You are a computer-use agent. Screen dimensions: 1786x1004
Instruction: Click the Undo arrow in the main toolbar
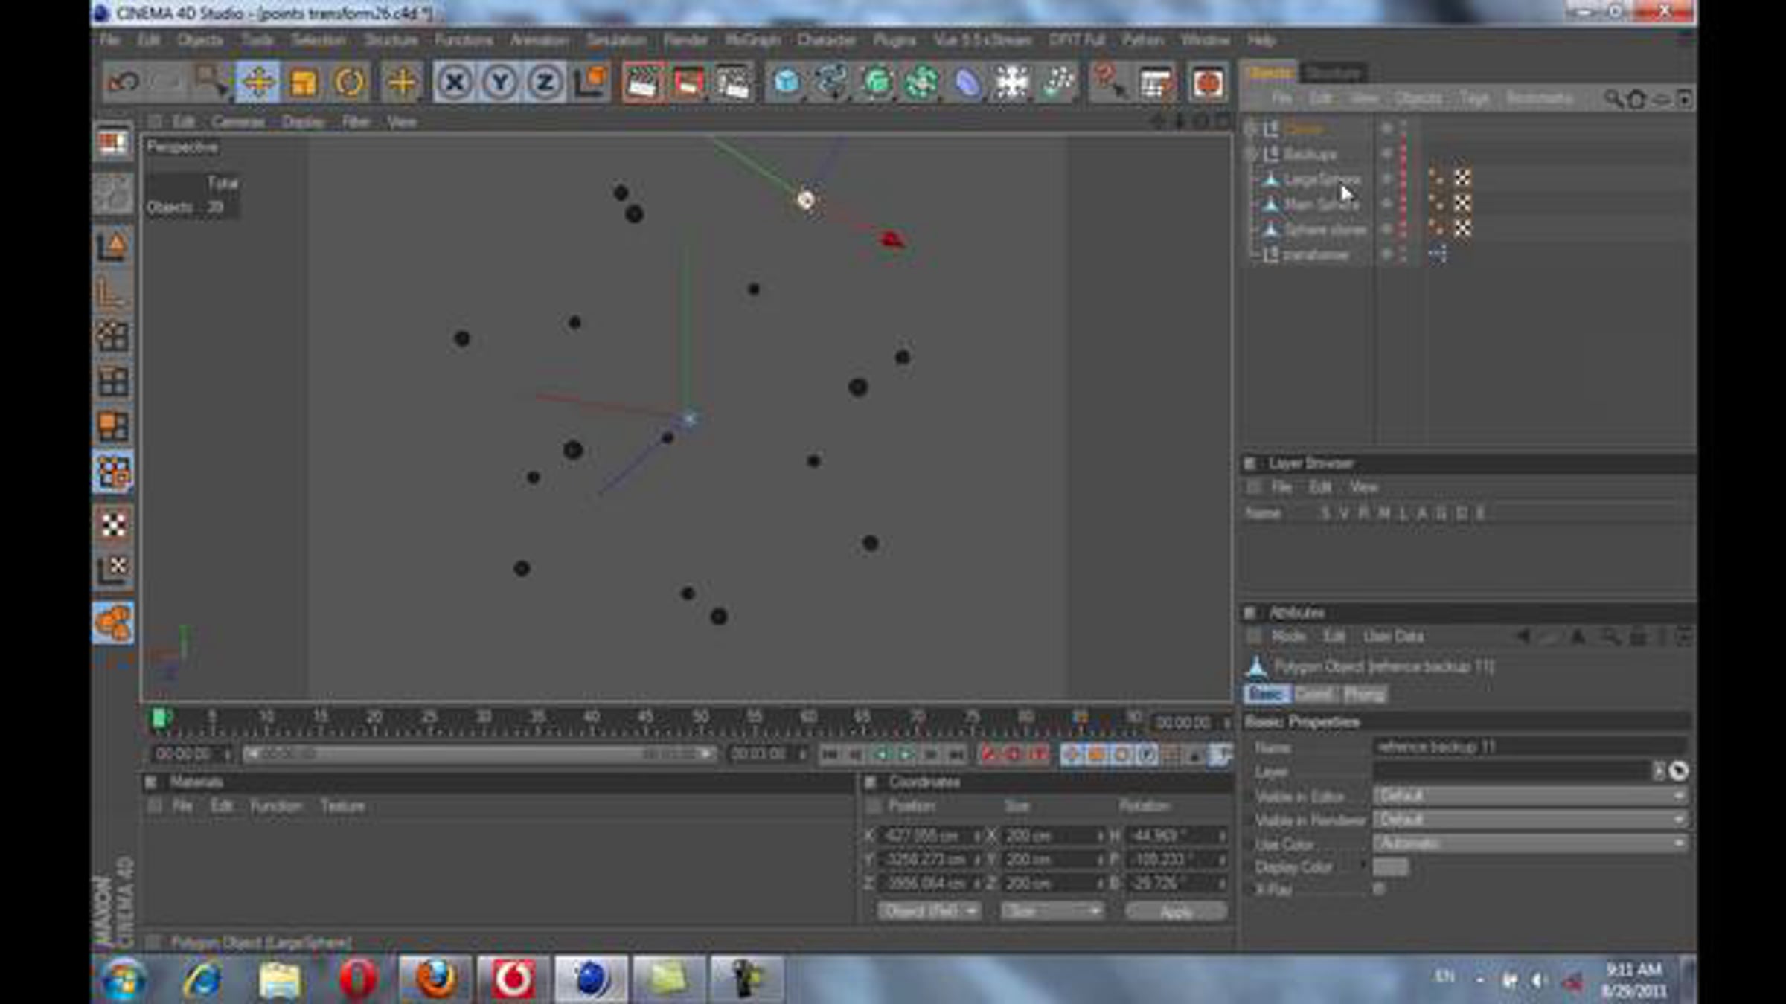click(123, 82)
